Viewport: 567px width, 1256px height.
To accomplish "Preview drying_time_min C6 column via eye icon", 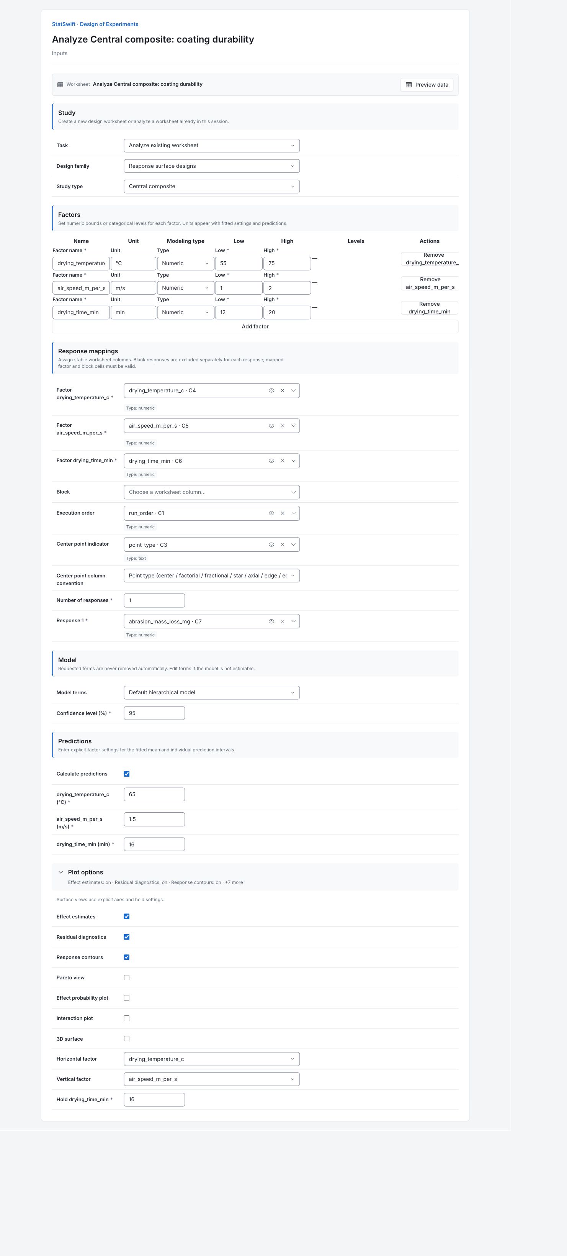I will pos(271,461).
